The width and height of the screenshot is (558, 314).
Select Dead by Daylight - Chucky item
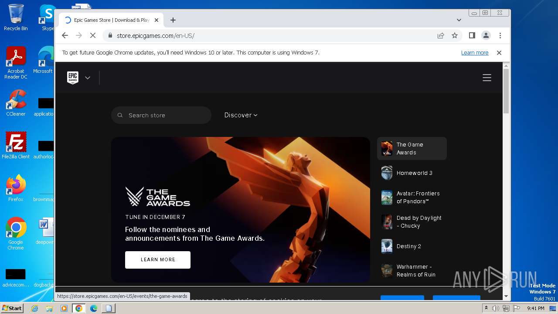tap(412, 222)
